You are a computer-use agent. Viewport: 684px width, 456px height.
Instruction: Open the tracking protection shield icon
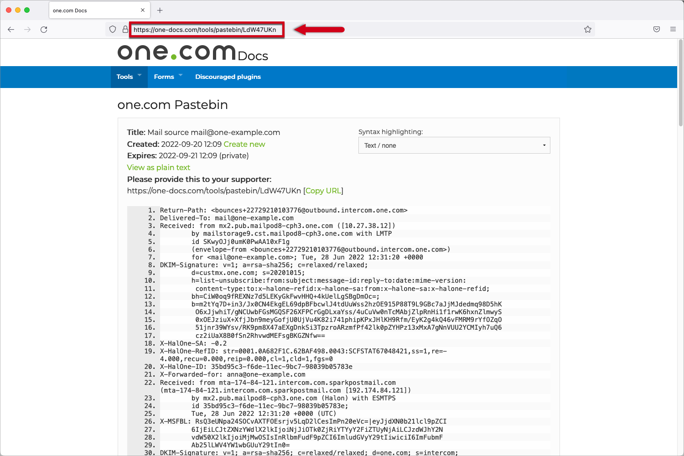tap(113, 29)
